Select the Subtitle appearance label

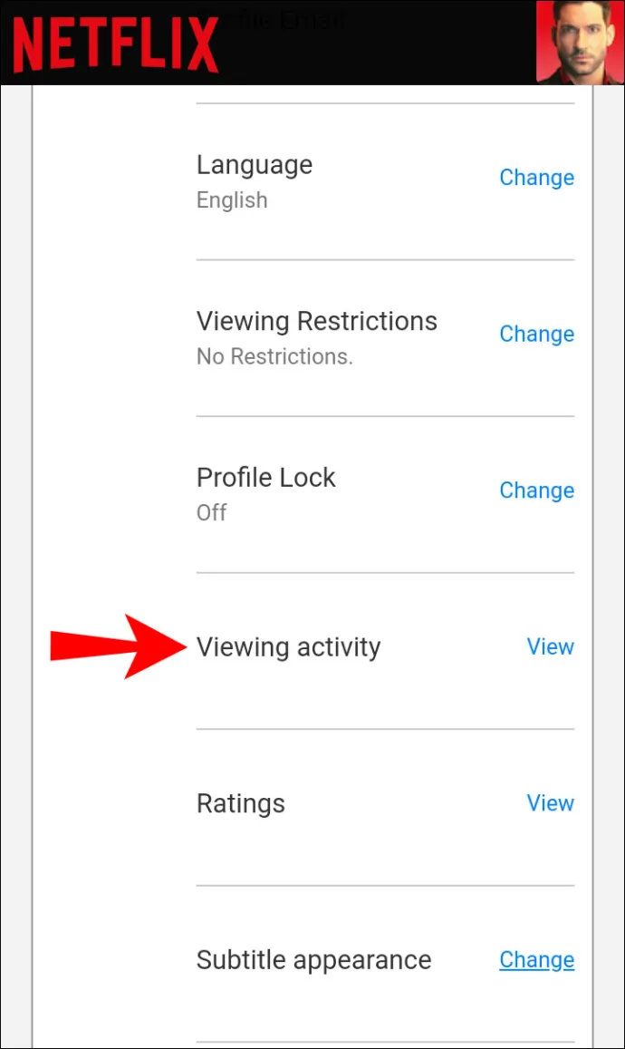(x=314, y=960)
